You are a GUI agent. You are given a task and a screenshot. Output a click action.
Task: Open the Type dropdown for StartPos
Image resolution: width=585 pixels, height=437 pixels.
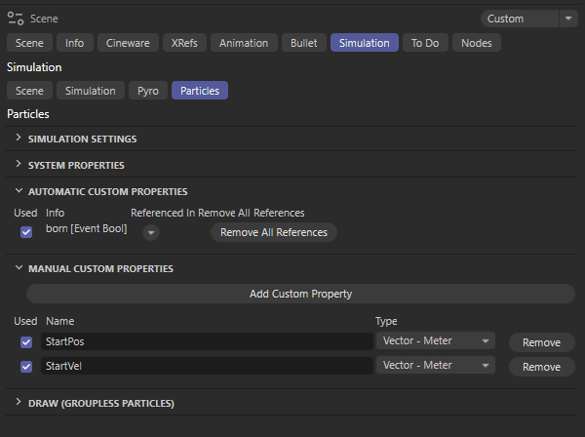pyautogui.click(x=435, y=341)
